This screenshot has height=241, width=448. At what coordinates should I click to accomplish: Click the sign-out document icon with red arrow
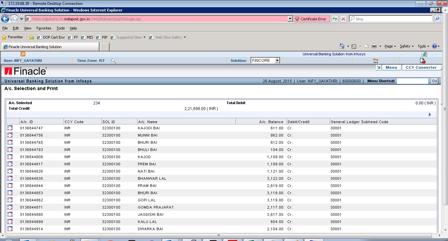click(x=423, y=60)
